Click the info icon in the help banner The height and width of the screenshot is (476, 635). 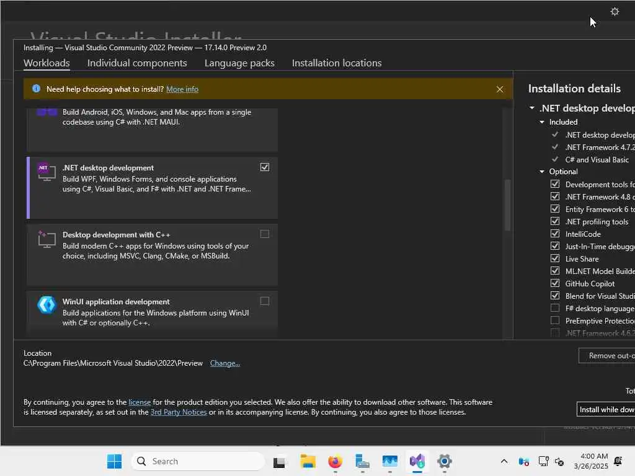[x=36, y=89]
